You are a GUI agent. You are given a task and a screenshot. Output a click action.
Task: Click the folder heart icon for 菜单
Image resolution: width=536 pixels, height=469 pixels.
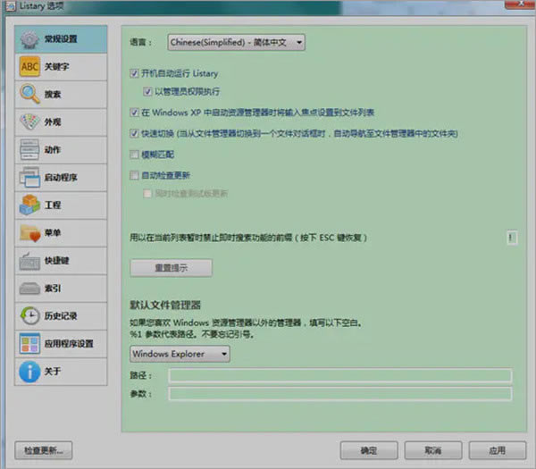29,233
